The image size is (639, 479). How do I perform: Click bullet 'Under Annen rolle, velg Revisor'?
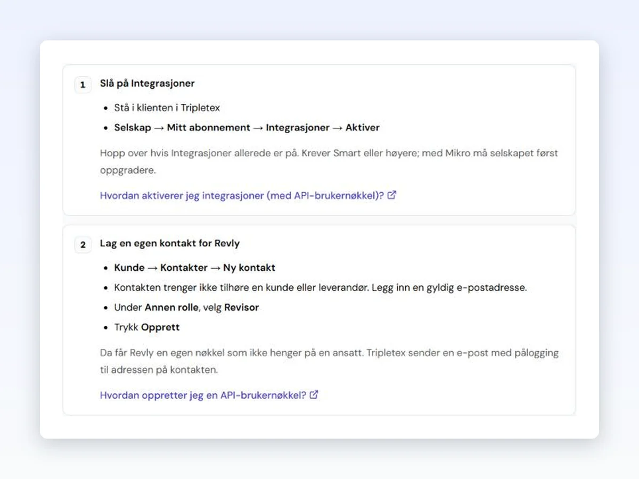tap(186, 308)
